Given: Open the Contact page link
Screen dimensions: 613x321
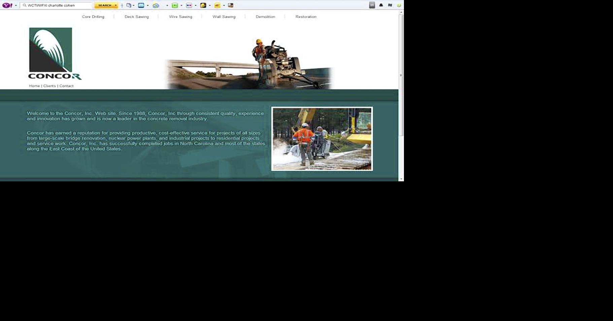Looking at the screenshot, I should pos(66,86).
